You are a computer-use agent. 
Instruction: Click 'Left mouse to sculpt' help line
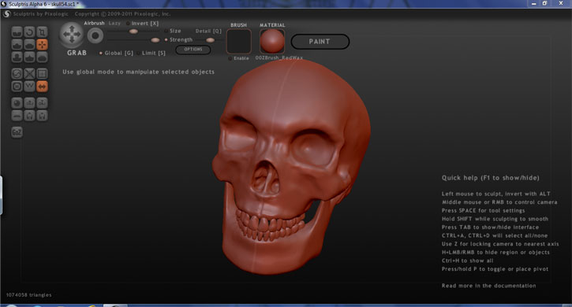pos(496,194)
